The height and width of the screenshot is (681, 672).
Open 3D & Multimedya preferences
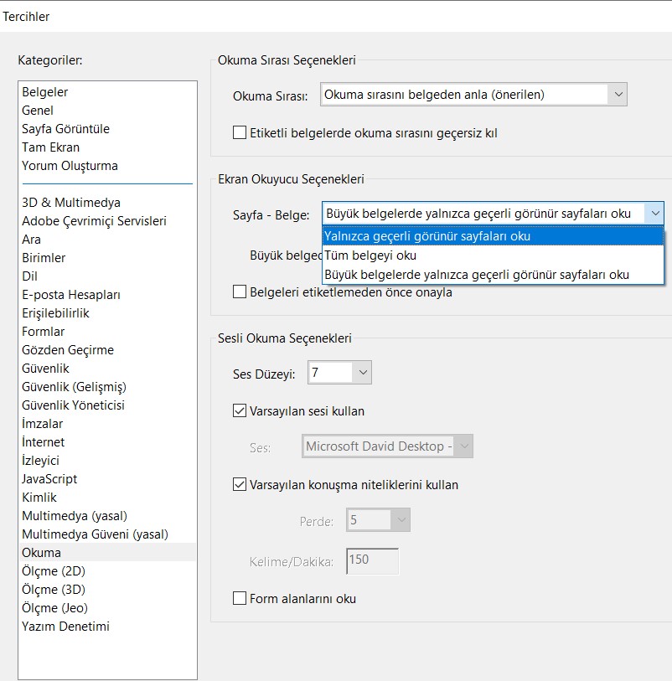71,203
